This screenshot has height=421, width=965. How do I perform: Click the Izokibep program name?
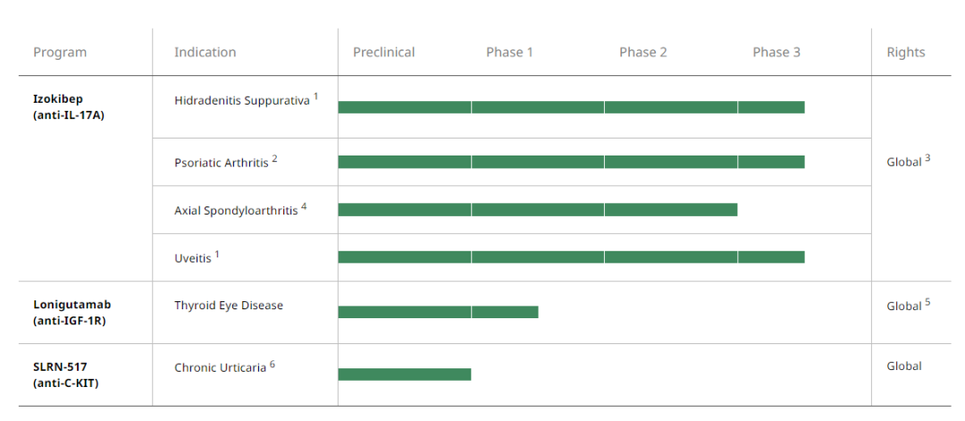[57, 99]
